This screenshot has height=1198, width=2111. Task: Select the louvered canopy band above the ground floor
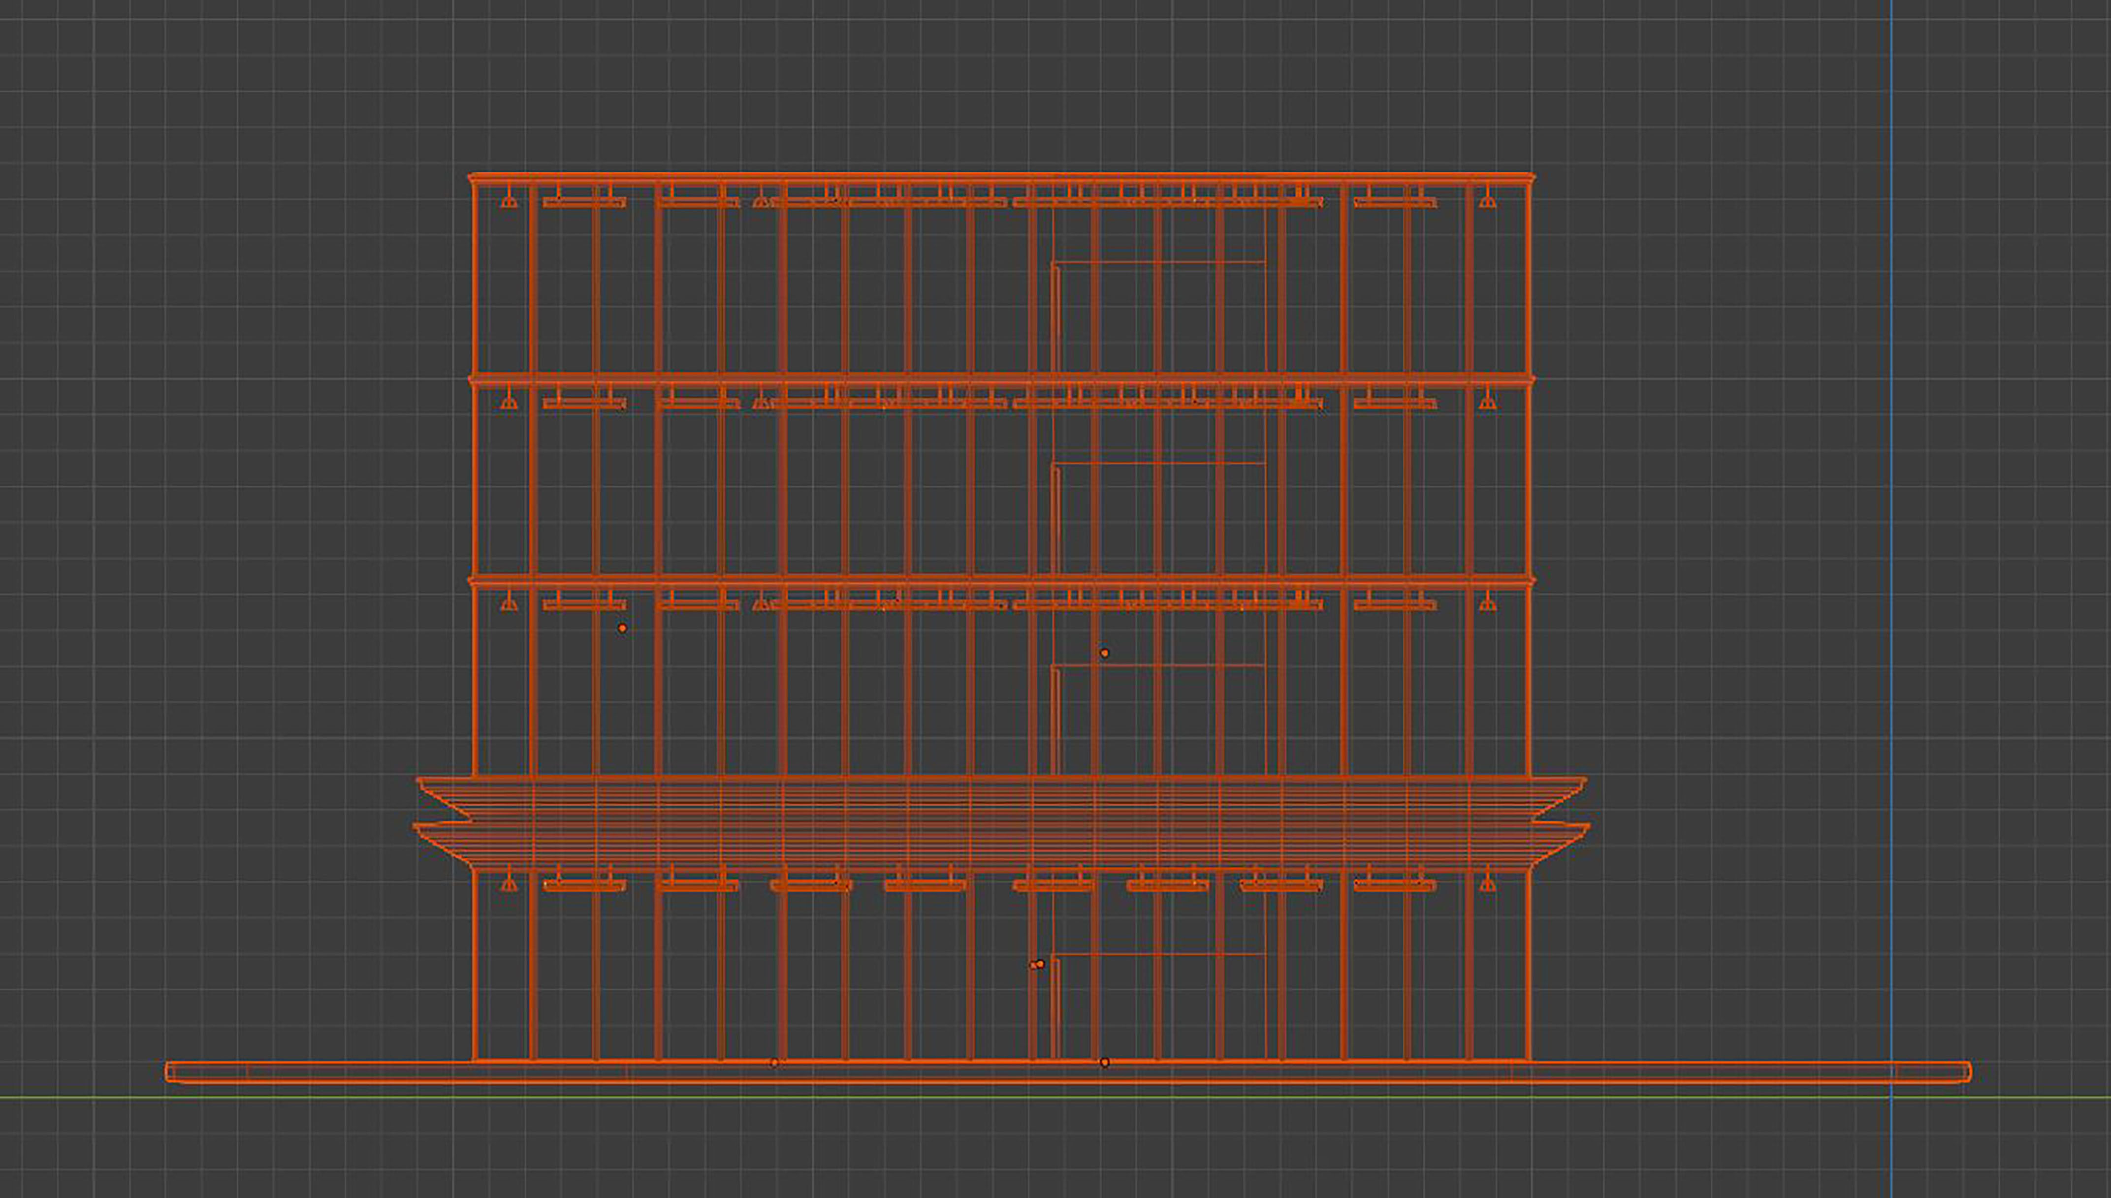(1001, 823)
